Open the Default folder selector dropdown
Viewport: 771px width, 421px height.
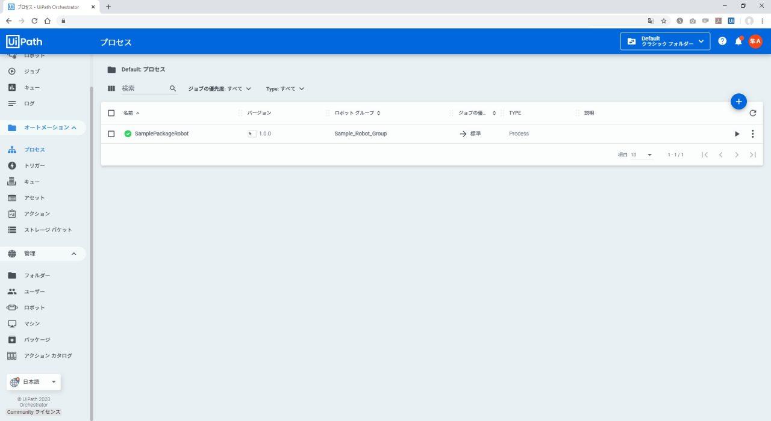(665, 41)
